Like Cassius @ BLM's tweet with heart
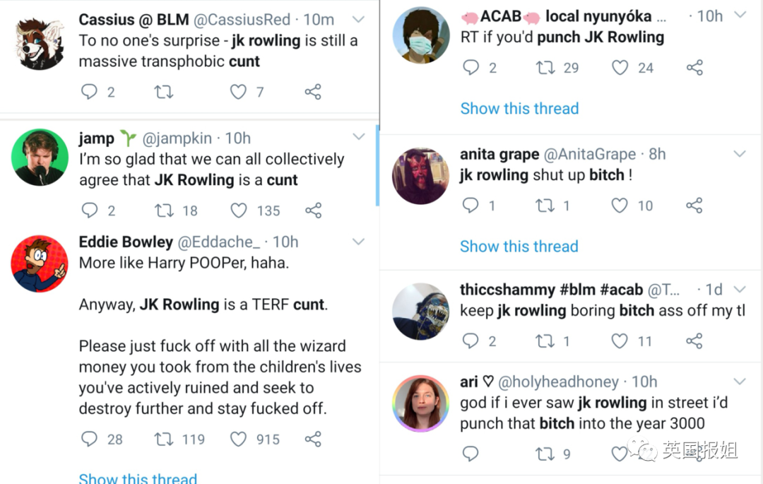 [239, 92]
